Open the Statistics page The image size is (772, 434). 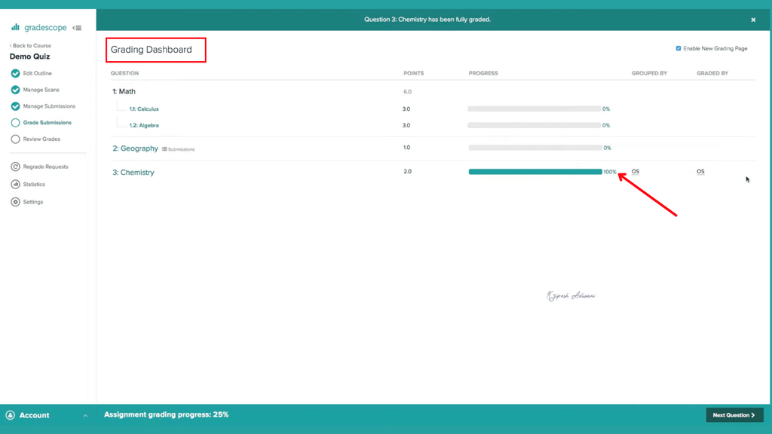point(34,184)
